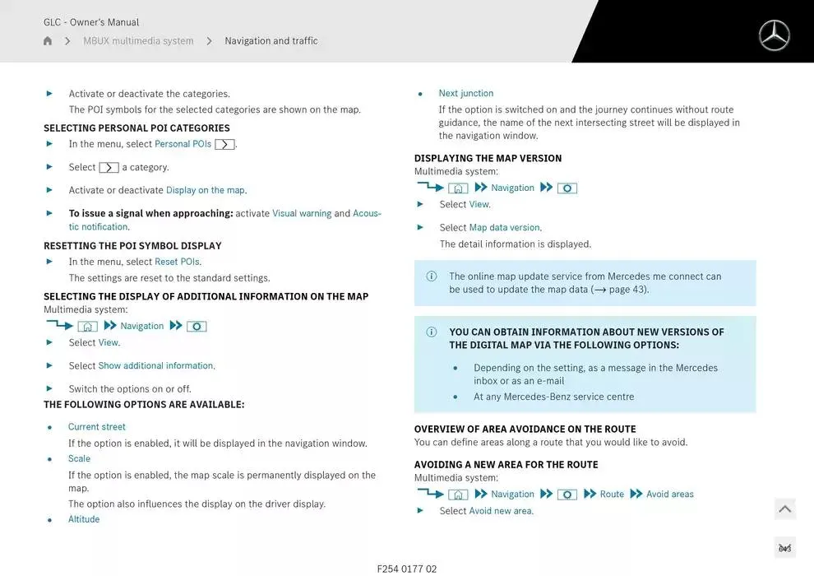
Task: Click the Display on the map link
Action: point(206,190)
